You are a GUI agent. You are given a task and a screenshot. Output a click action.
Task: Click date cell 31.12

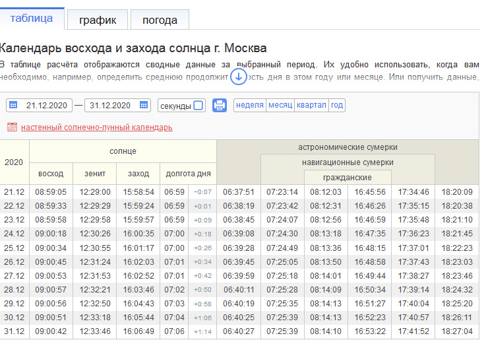tap(15, 331)
